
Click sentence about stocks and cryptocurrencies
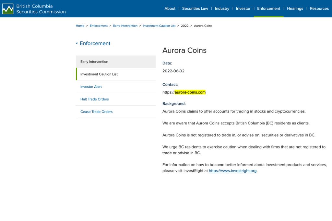point(234,111)
